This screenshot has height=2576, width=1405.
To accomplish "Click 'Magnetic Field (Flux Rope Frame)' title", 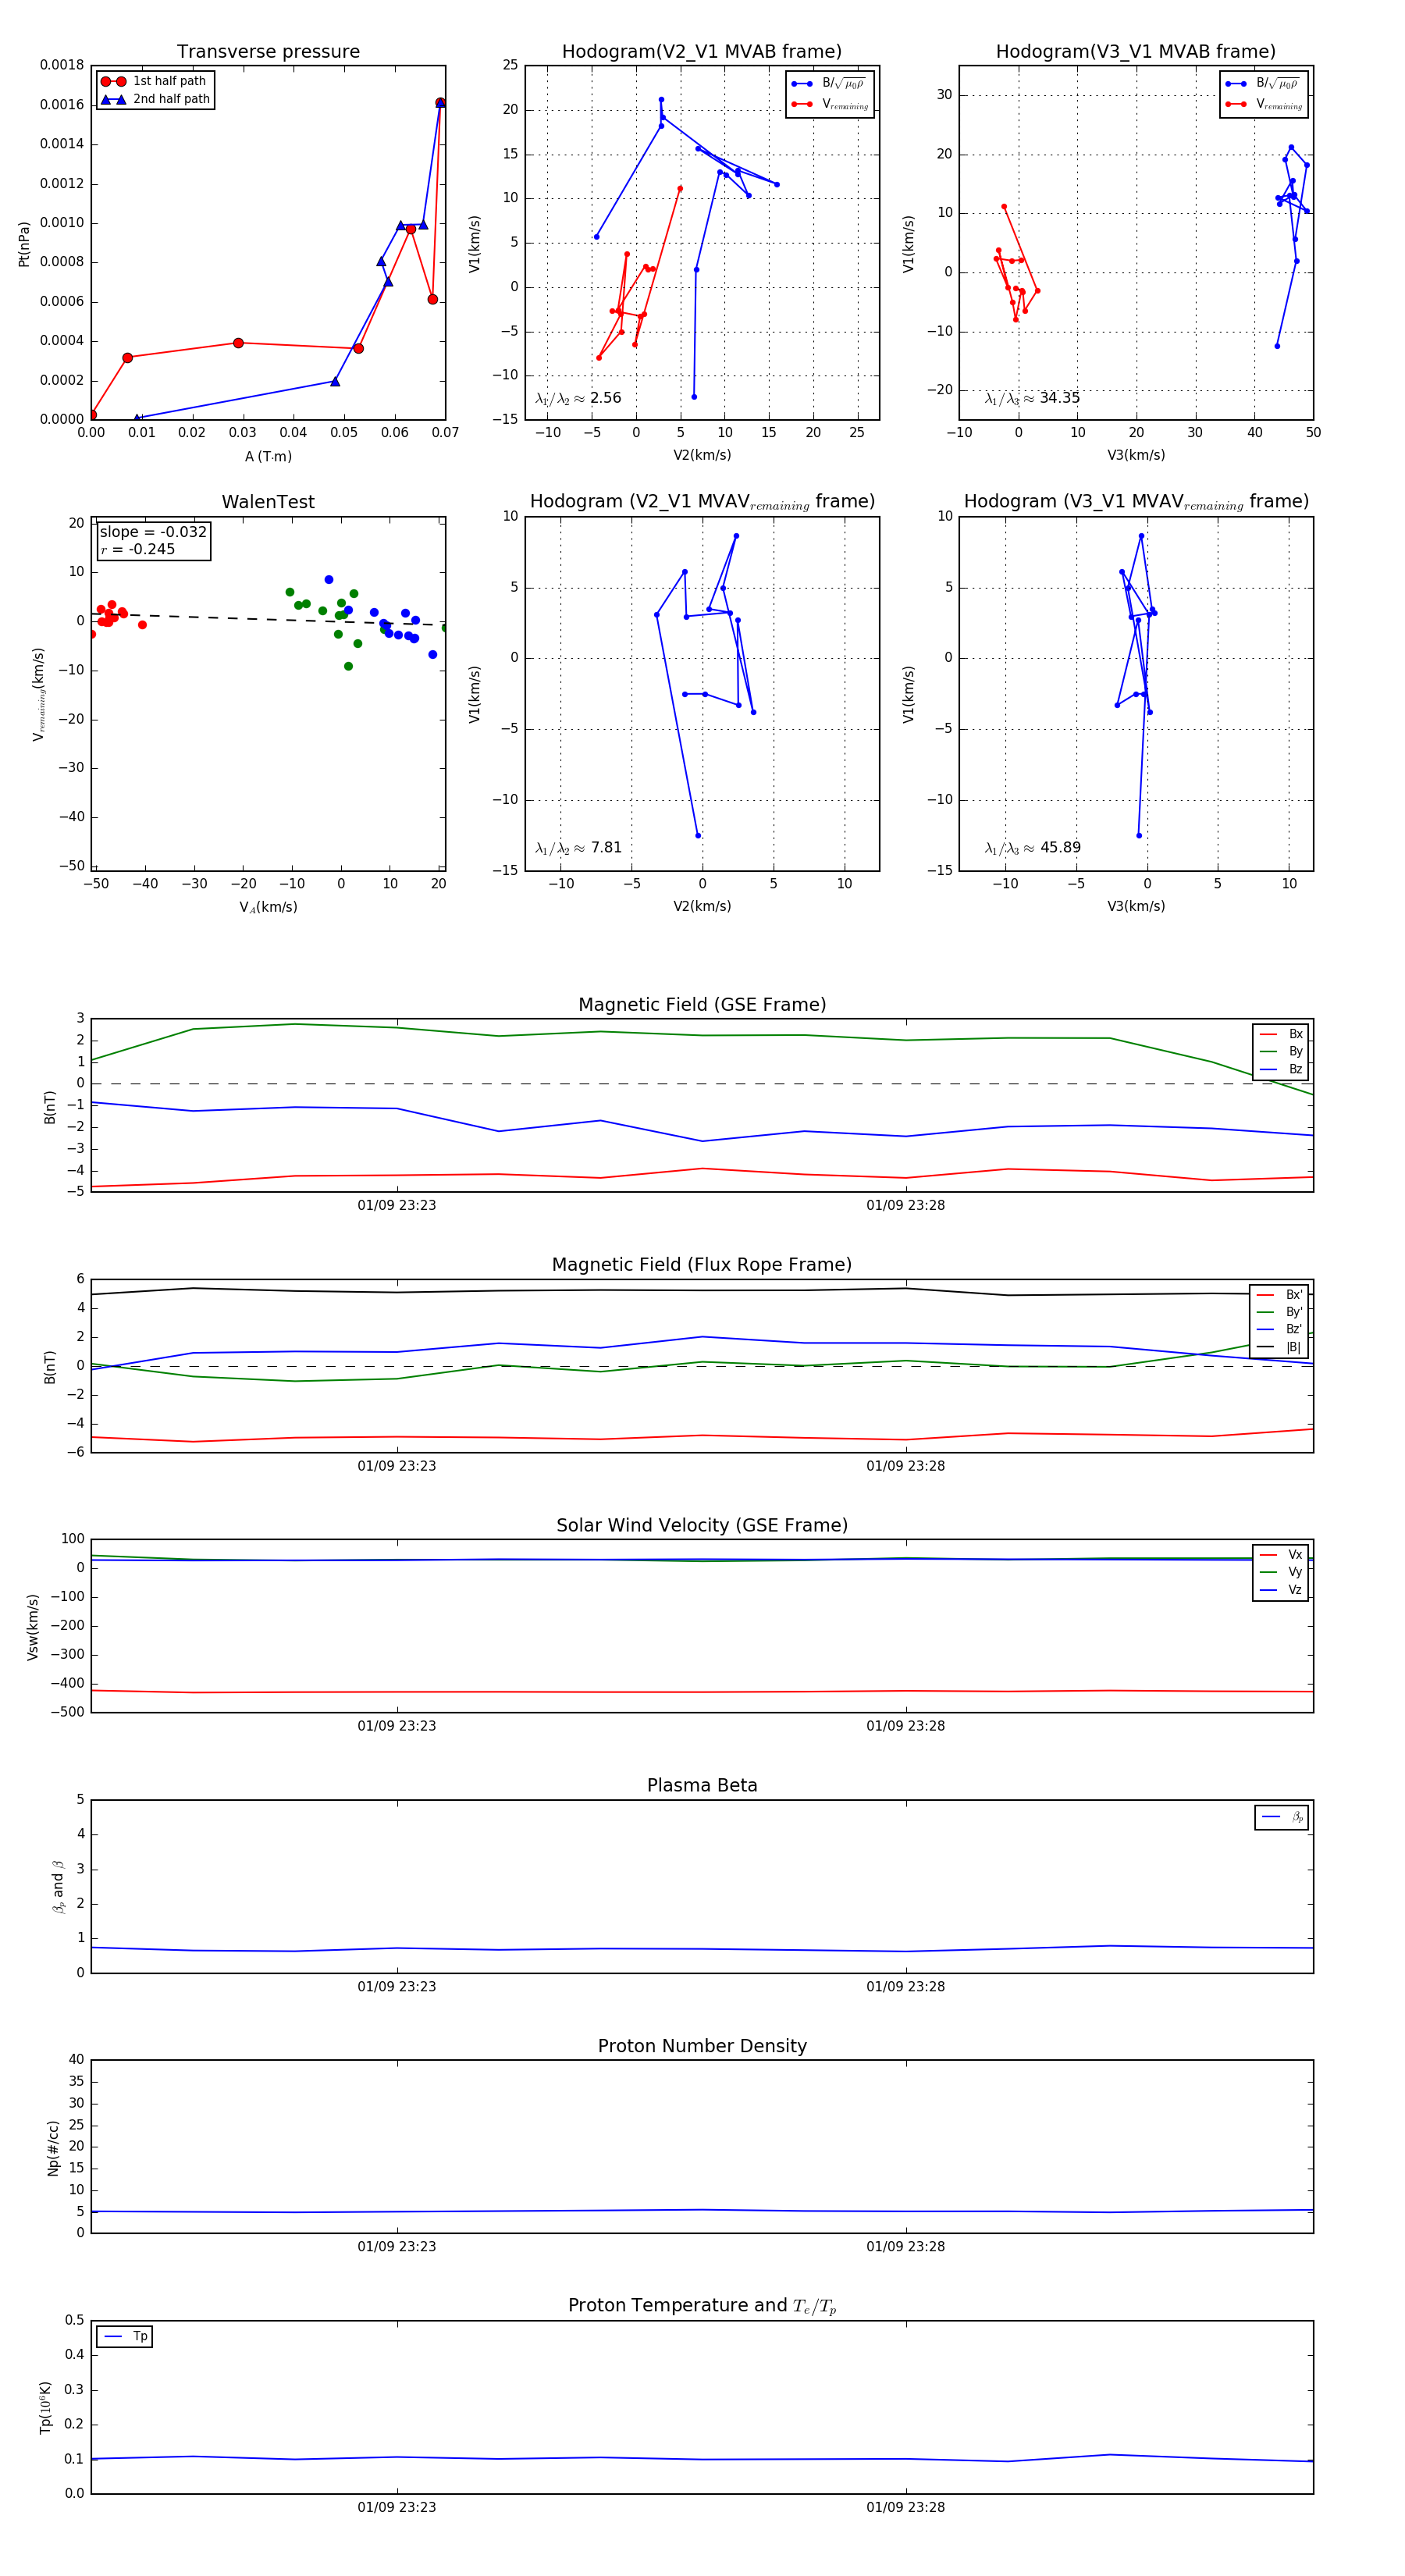I will coord(702,1265).
